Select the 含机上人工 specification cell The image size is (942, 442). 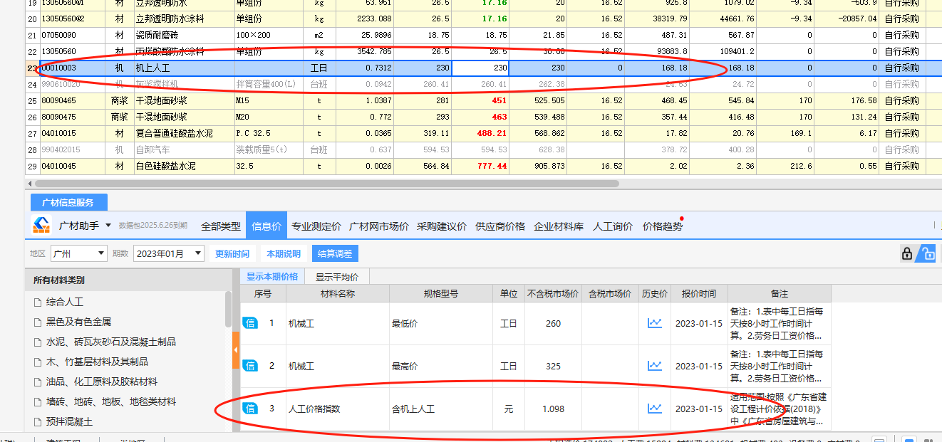pos(440,409)
